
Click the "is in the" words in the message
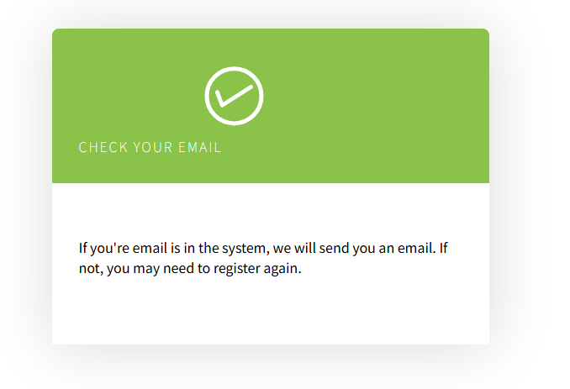[194, 249]
